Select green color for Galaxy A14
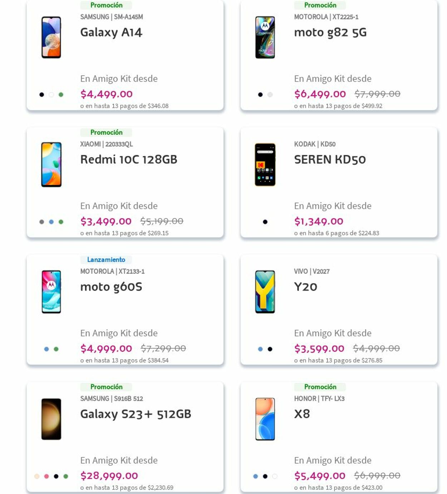This screenshot has width=447, height=494. click(61, 95)
